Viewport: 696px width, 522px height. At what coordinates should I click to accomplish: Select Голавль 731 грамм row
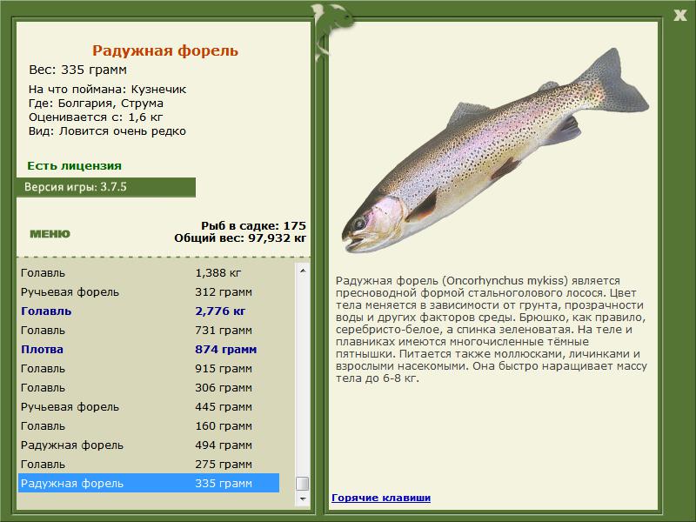coord(149,331)
